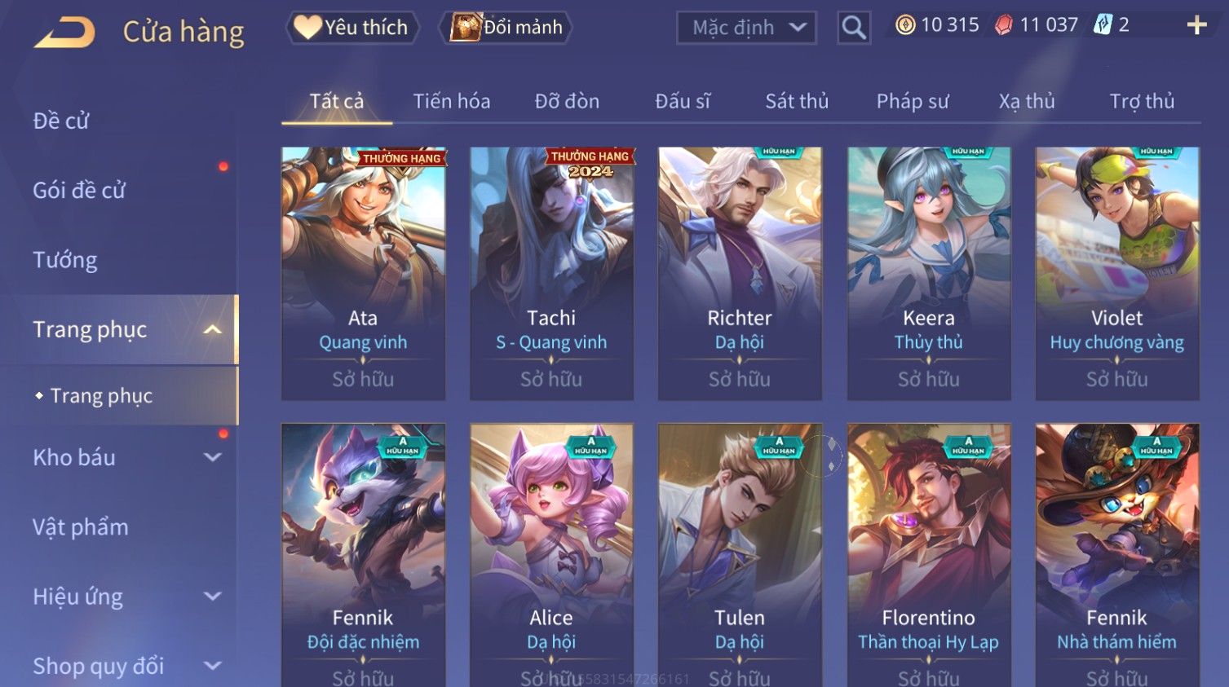The height and width of the screenshot is (687, 1229).
Task: Open Florentino Thần thoại Hy Lạp skin card
Action: point(928,555)
